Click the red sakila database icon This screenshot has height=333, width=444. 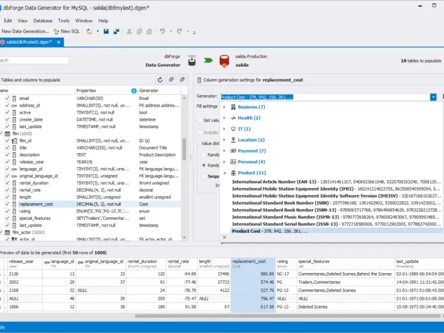[x=224, y=60]
